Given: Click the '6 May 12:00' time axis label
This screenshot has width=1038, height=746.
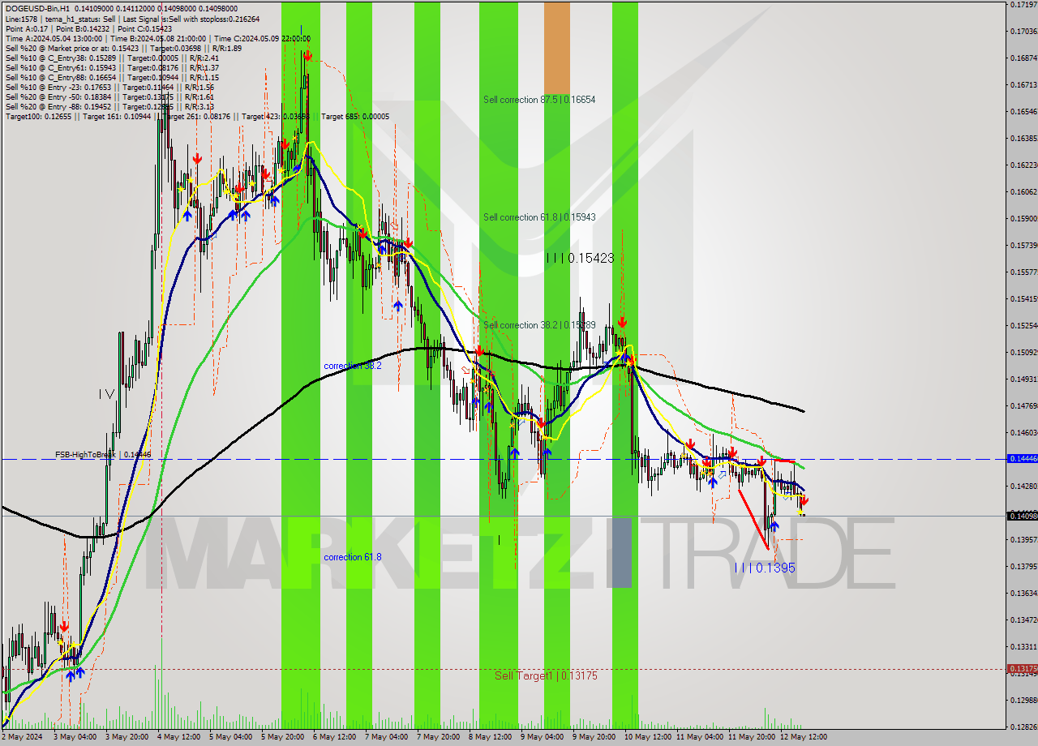Looking at the screenshot, I should [x=333, y=737].
